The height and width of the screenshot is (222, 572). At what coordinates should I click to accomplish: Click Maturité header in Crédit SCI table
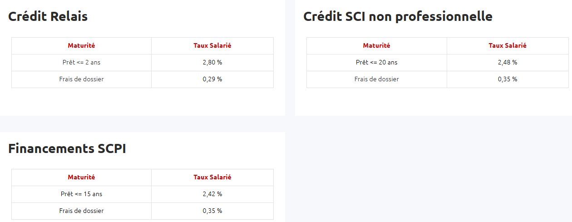[x=376, y=45]
